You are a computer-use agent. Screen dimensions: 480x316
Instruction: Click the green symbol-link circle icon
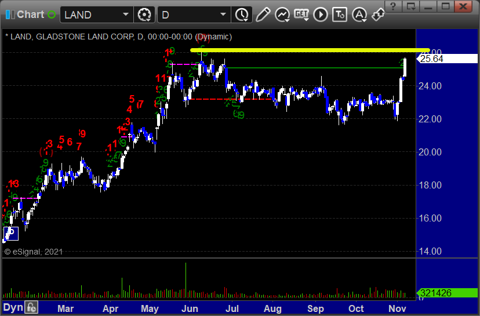pos(52,14)
